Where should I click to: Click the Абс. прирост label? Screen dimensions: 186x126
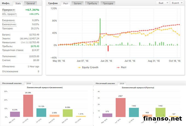(9, 14)
